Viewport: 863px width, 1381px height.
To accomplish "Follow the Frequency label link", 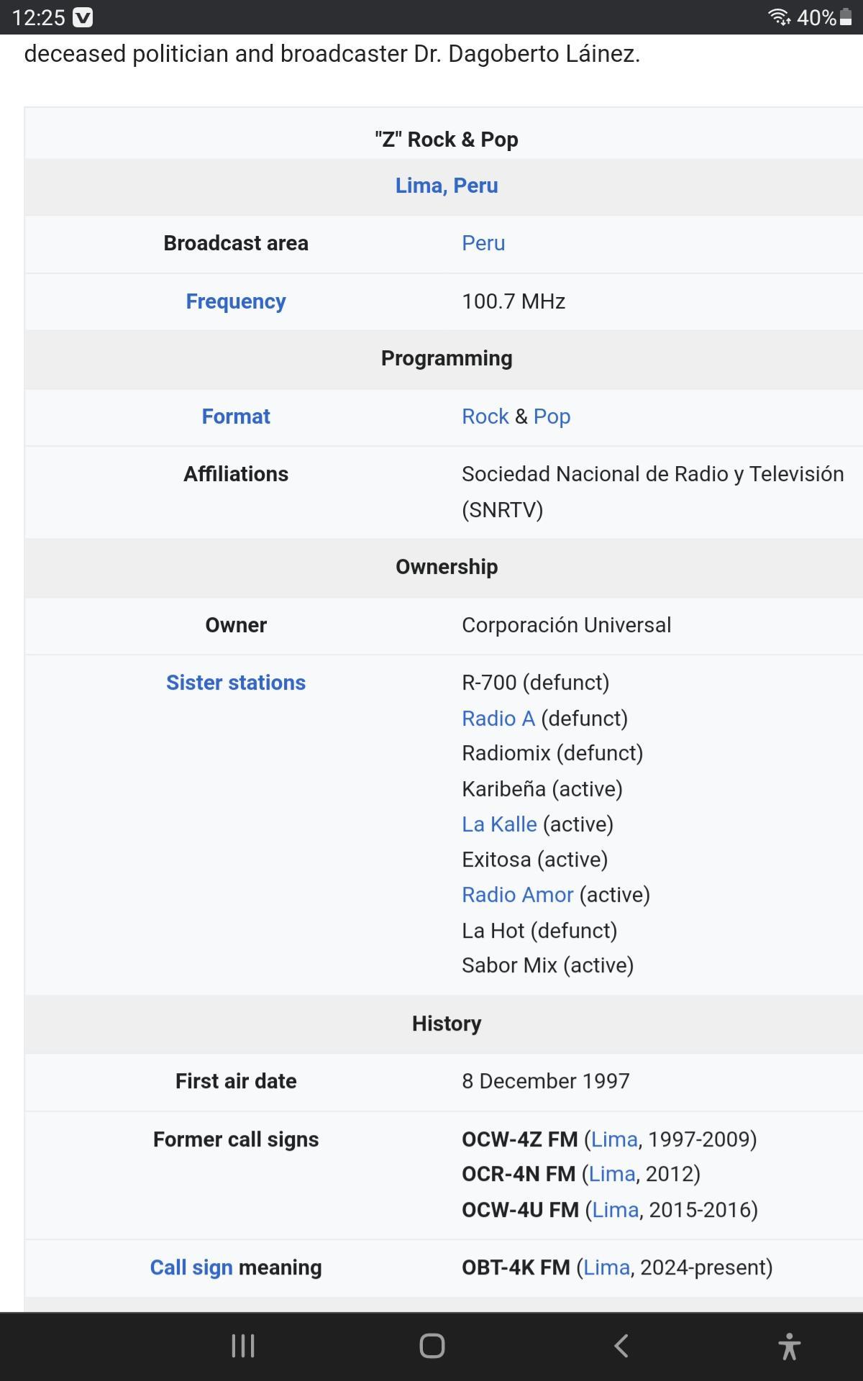I will (x=236, y=301).
